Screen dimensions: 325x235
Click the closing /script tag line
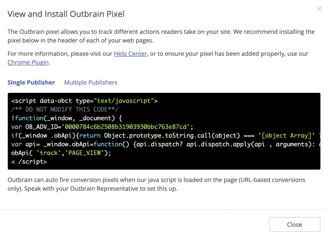tap(29, 162)
